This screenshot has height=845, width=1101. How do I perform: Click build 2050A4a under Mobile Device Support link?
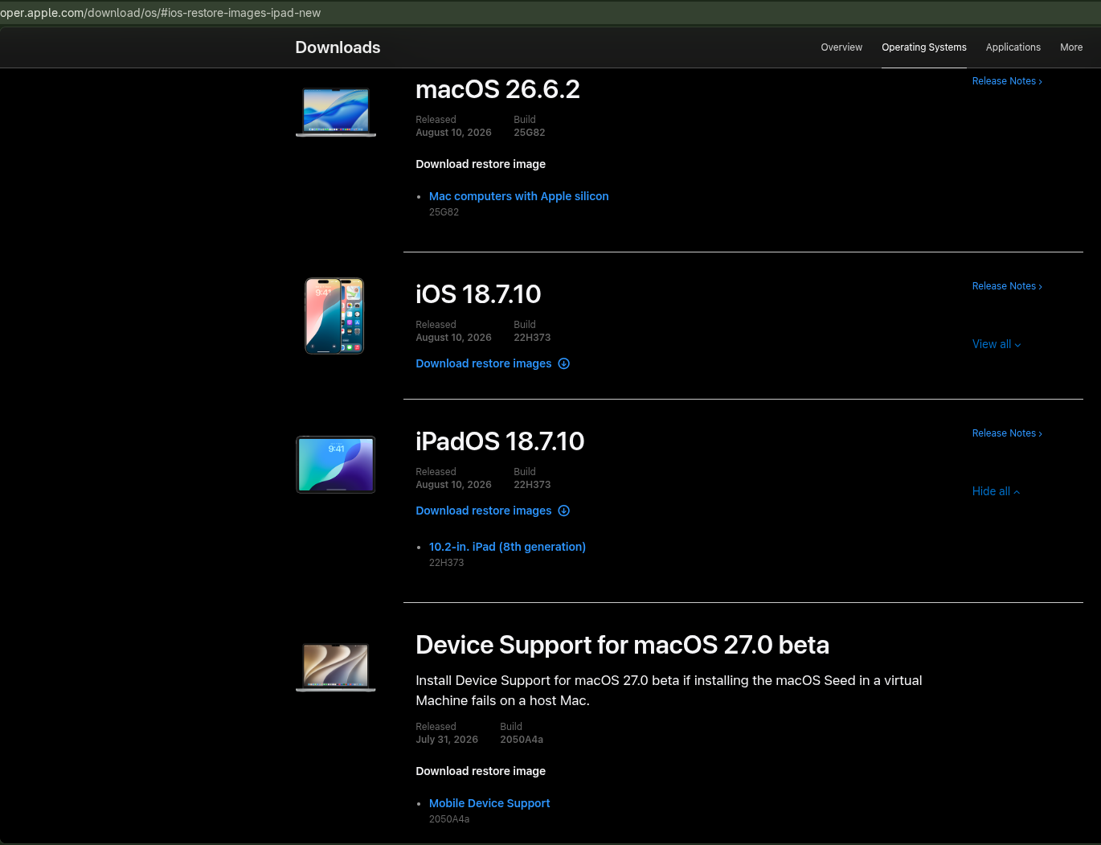(449, 819)
